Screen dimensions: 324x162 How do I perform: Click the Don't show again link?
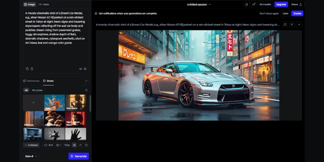tap(269, 13)
